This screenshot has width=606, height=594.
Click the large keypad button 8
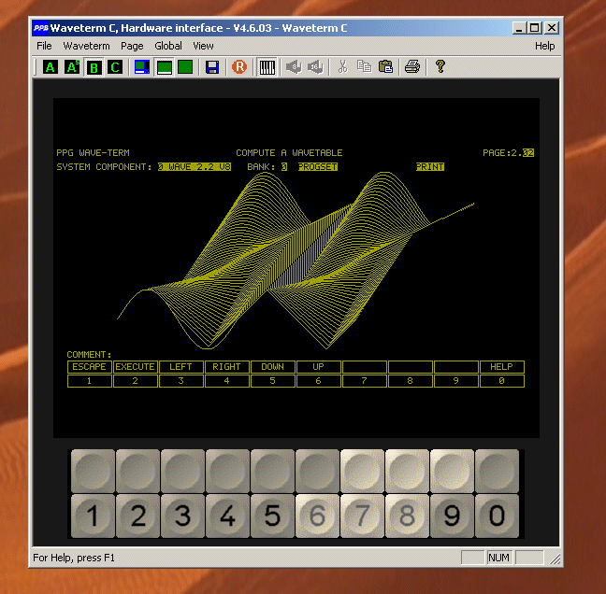click(407, 516)
